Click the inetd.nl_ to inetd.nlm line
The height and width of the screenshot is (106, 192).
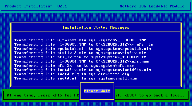click(x=75, y=78)
